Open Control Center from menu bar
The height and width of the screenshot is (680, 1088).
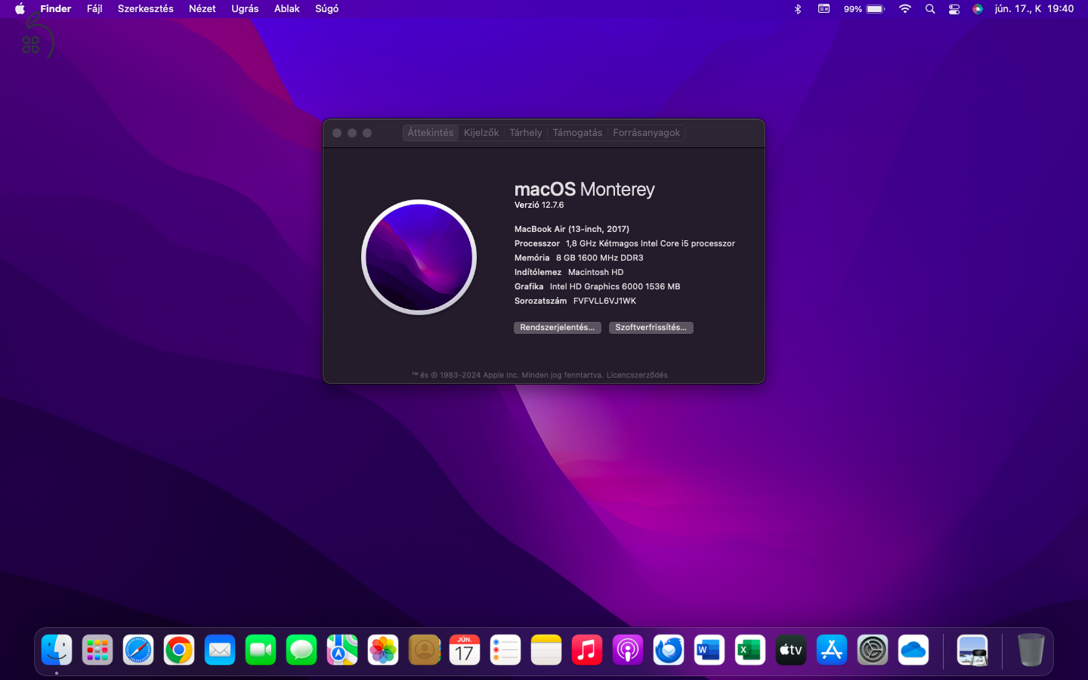[954, 9]
